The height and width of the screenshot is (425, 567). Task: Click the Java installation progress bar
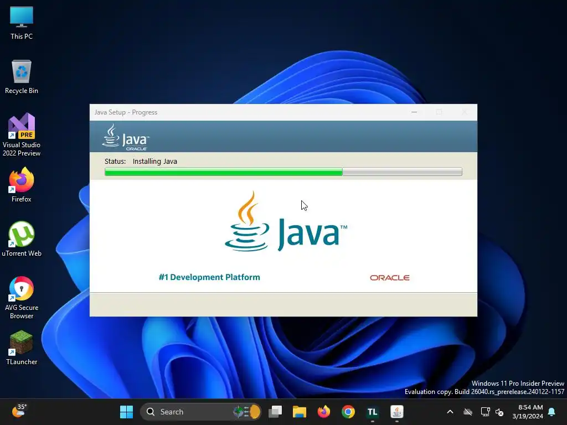pyautogui.click(x=283, y=172)
